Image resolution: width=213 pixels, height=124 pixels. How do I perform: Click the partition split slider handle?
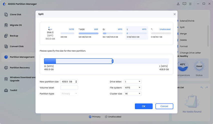113,61
